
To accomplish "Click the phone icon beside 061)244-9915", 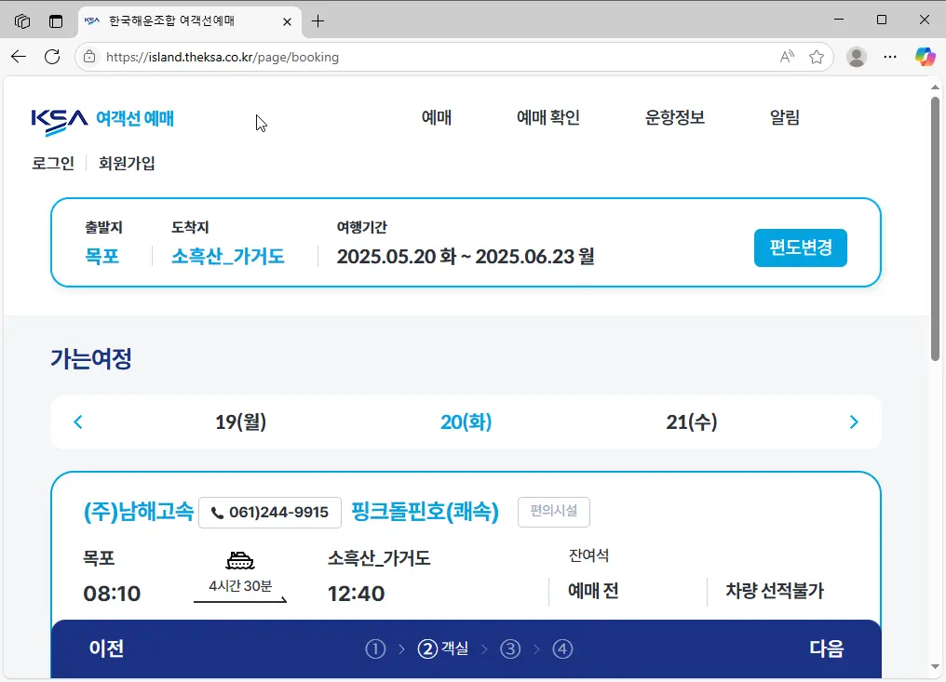I will tap(217, 512).
